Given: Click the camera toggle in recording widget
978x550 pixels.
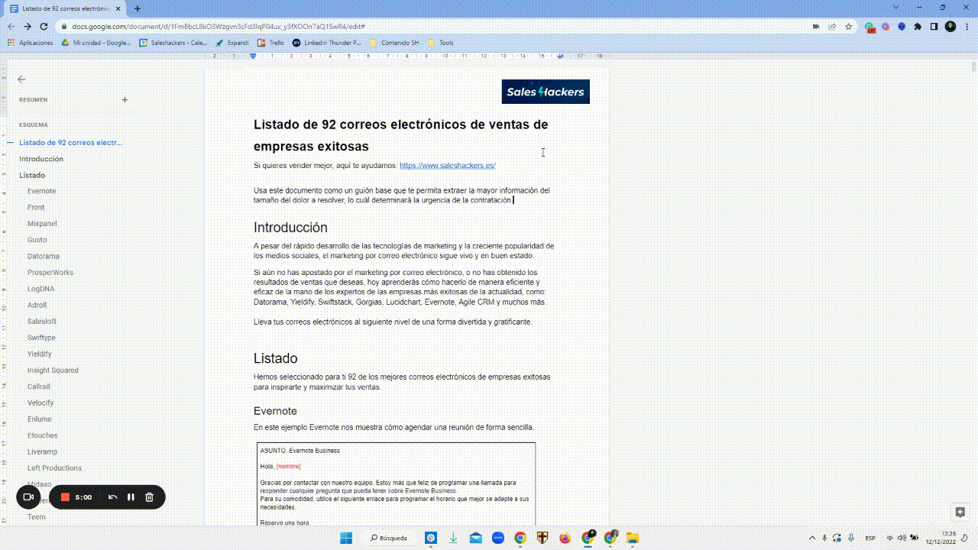Looking at the screenshot, I should click(x=28, y=497).
